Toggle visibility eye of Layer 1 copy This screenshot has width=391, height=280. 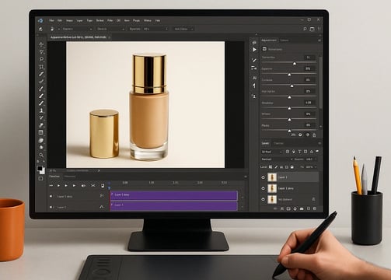(x=263, y=188)
